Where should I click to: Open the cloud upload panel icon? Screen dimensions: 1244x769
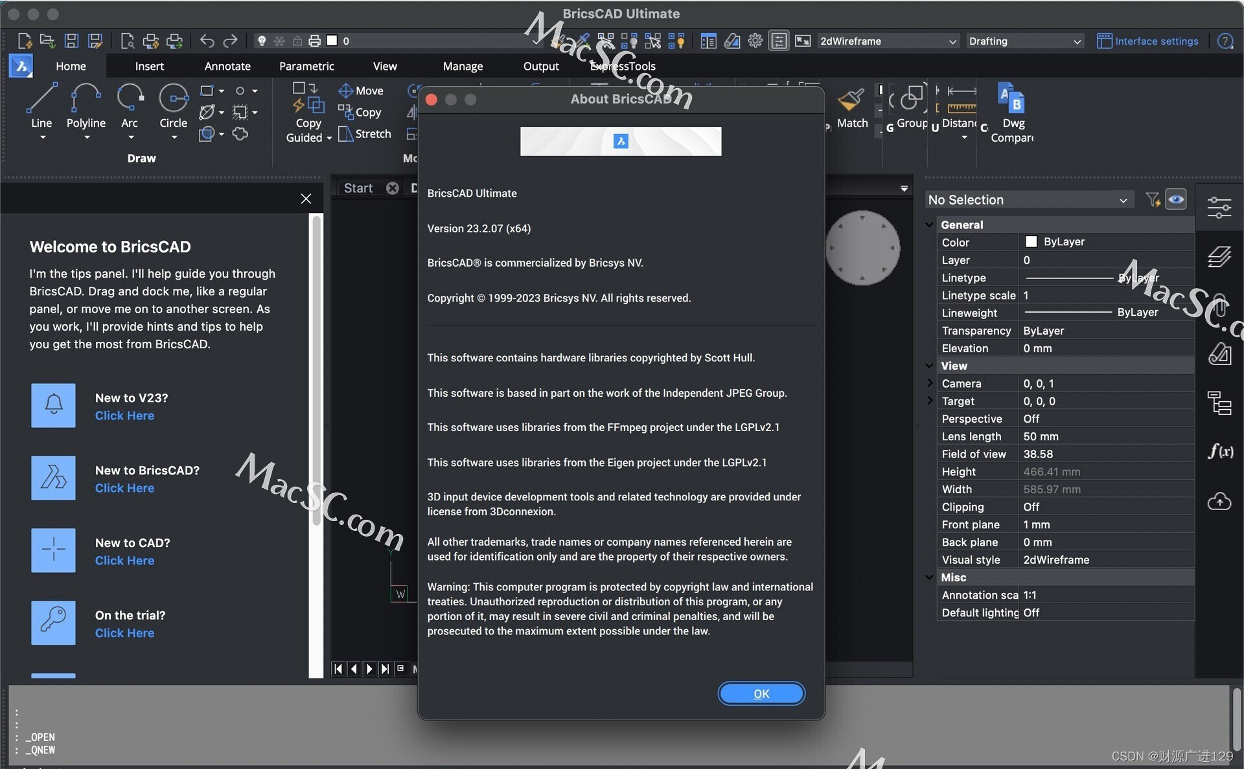pos(1219,501)
